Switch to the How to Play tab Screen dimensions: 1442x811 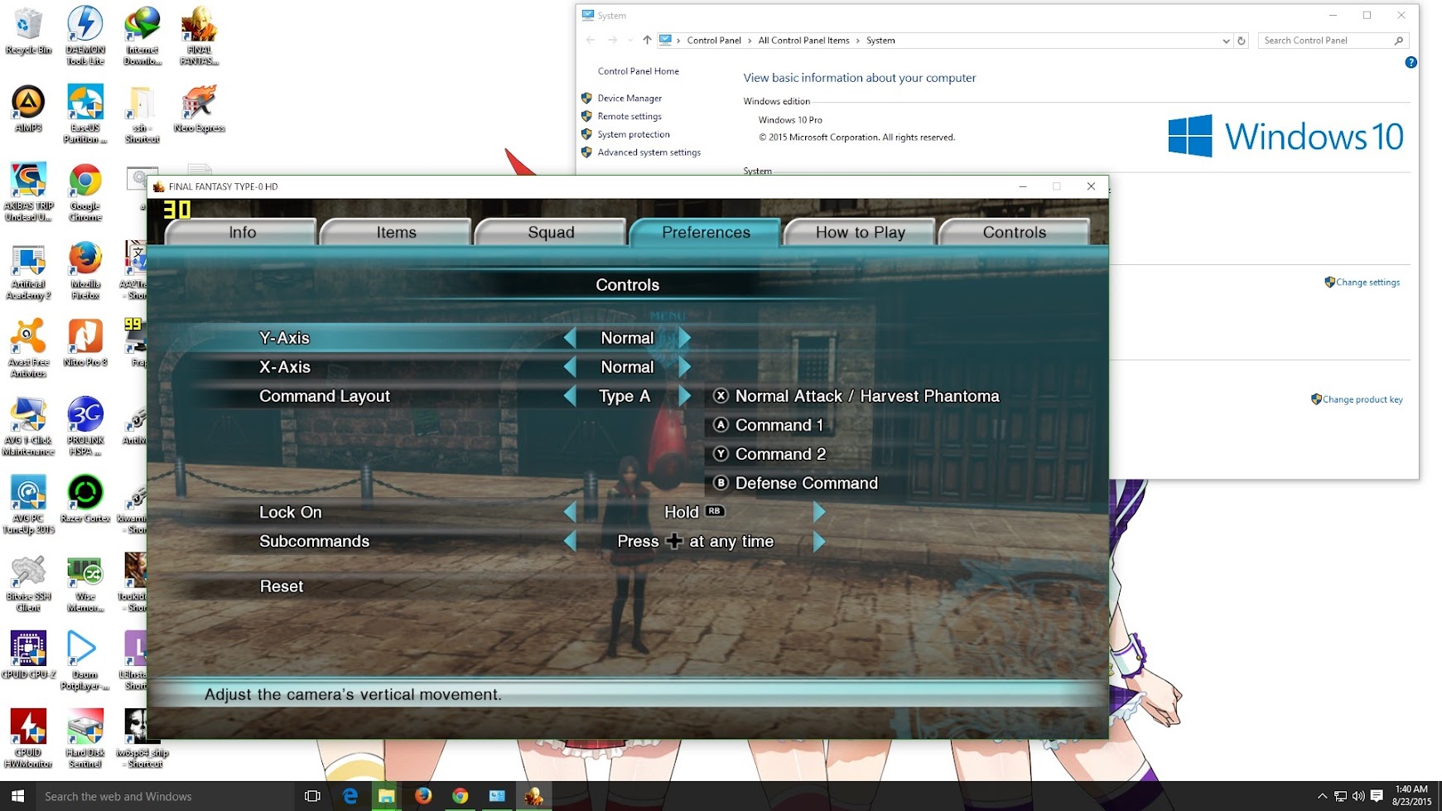[860, 232]
